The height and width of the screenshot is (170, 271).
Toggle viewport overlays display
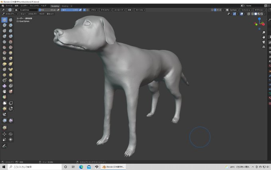point(242,14)
